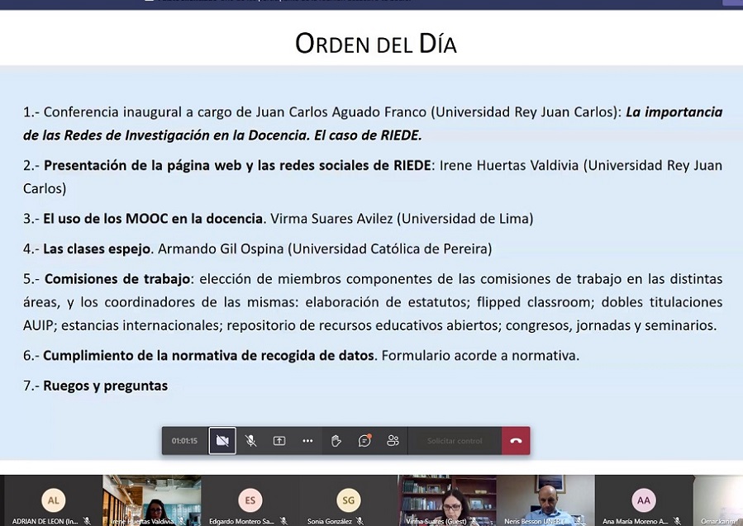
Task: Click 'La importancia' italic text in item 1
Action: pyautogui.click(x=674, y=112)
